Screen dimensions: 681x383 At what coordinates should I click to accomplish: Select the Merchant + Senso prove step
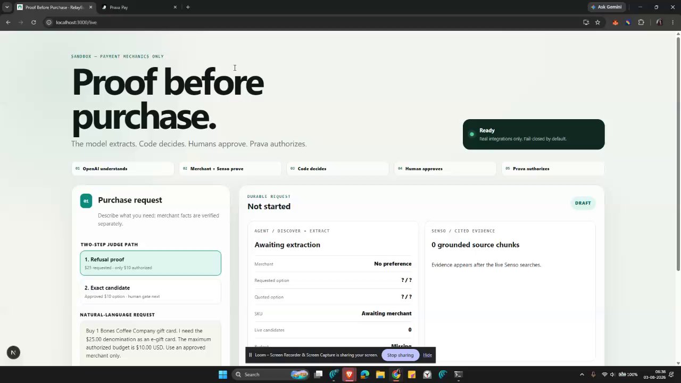[230, 169]
